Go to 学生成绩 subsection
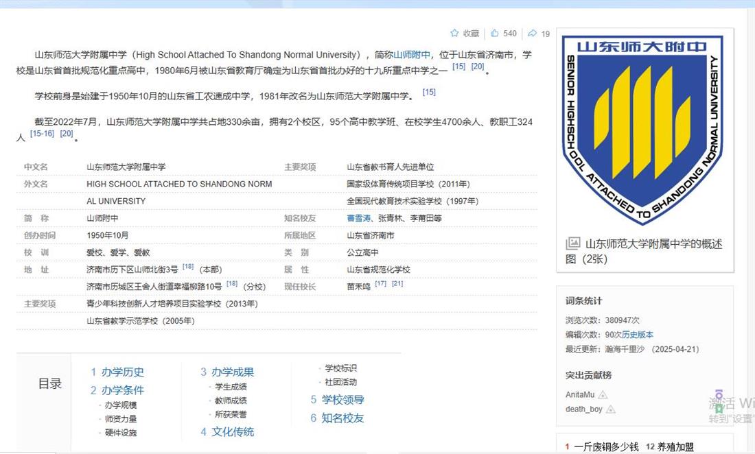The image size is (755, 454). pos(231,387)
